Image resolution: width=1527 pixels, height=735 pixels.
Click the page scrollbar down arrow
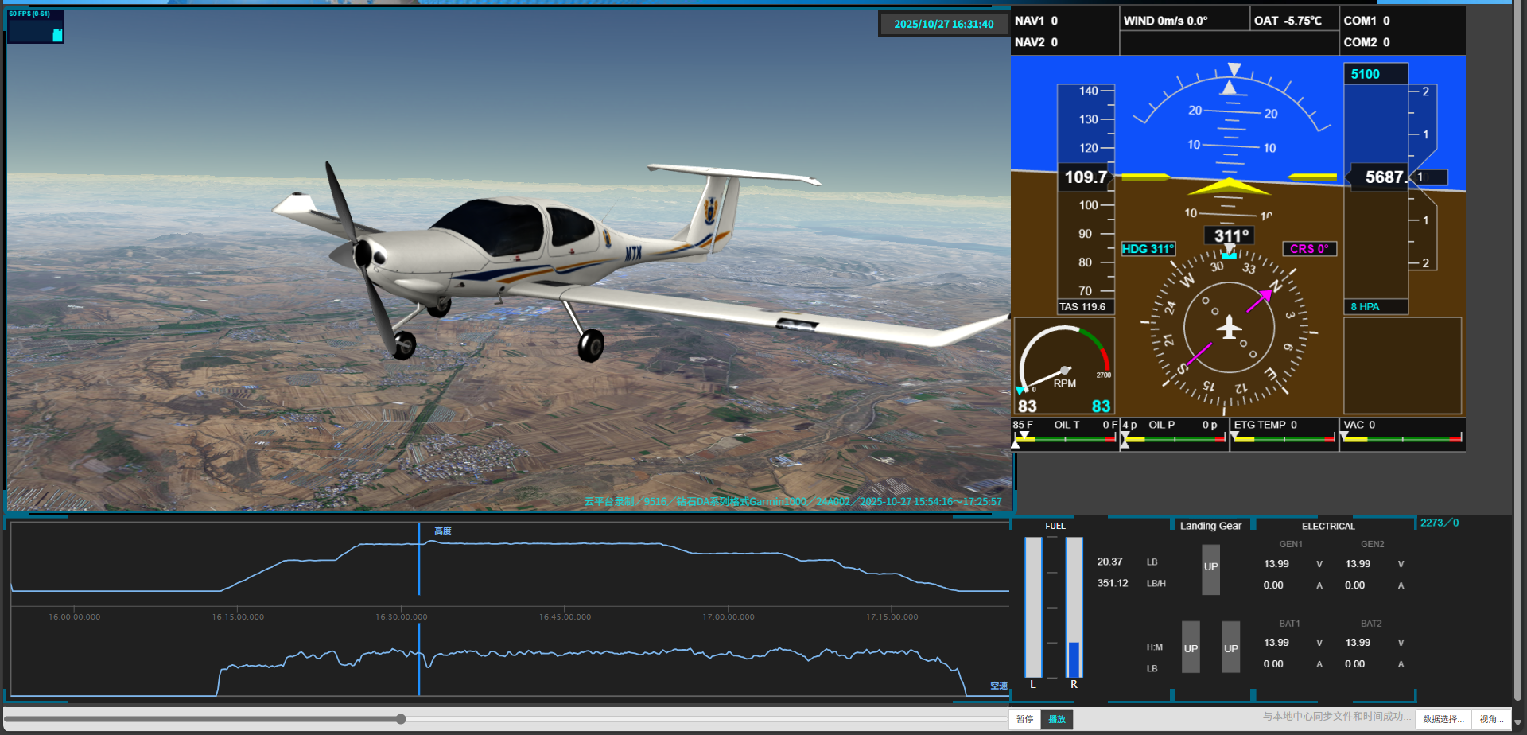pos(1518,723)
